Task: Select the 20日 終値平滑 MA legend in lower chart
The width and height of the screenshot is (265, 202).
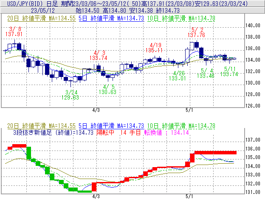Action: click(42, 126)
